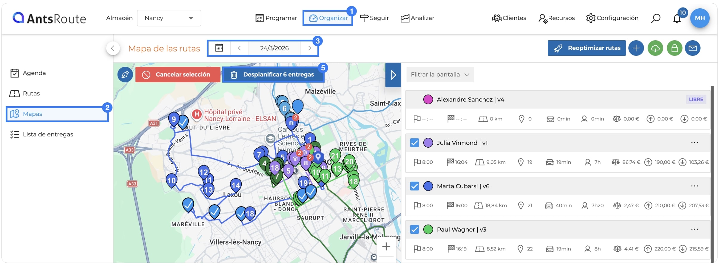Click the LIBRE badge on Alexandre Sanchez
The image size is (719, 266).
click(x=696, y=100)
